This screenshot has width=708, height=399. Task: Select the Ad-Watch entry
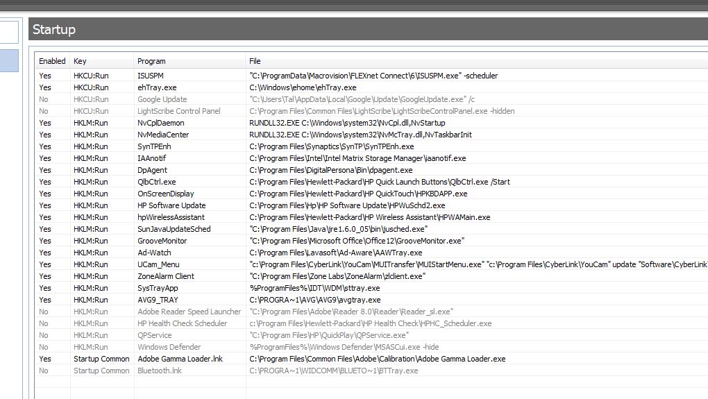[x=154, y=253]
